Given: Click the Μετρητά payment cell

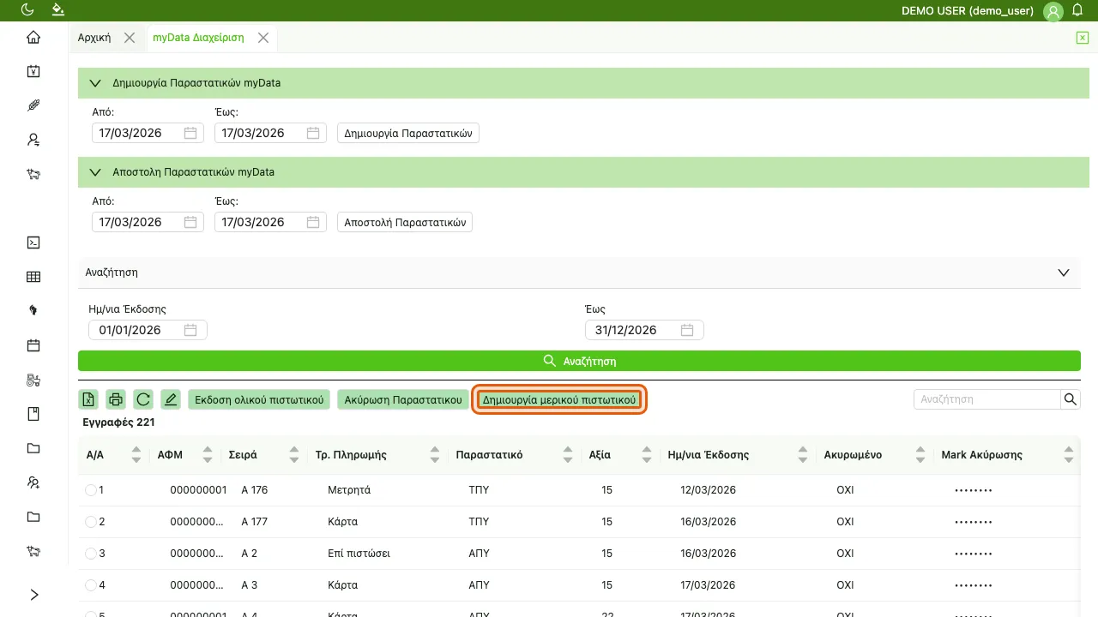Looking at the screenshot, I should (x=349, y=490).
